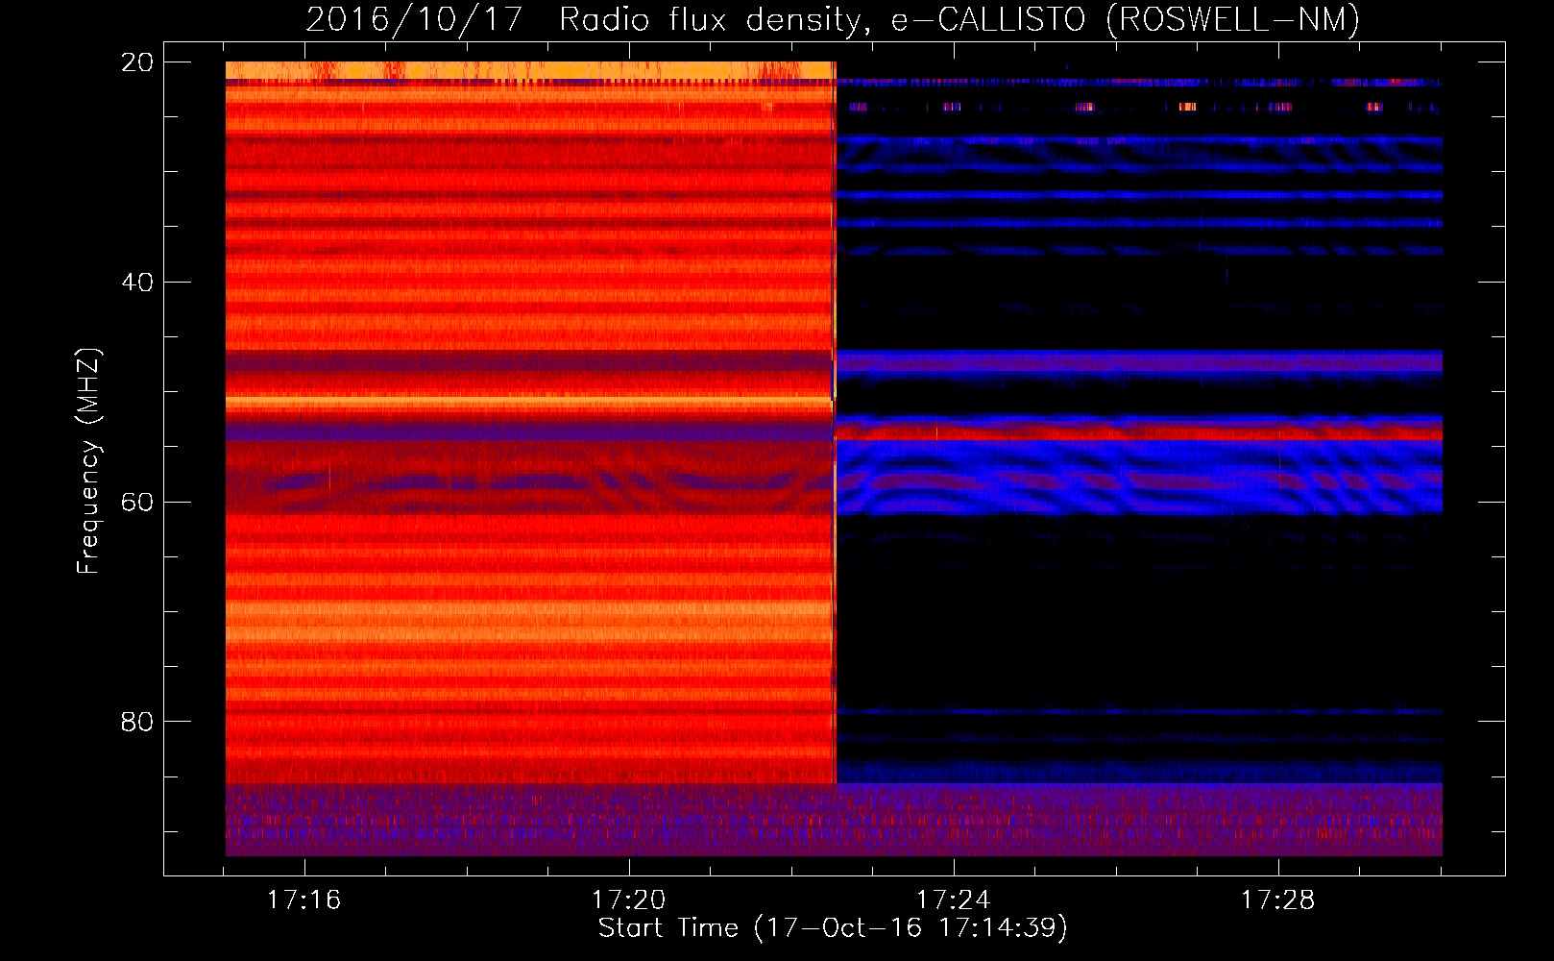Click the '17:28' time tick label
1554x961 pixels.
tap(1277, 899)
